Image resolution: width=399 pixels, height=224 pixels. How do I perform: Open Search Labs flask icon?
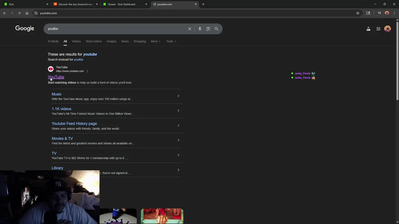pos(368,29)
